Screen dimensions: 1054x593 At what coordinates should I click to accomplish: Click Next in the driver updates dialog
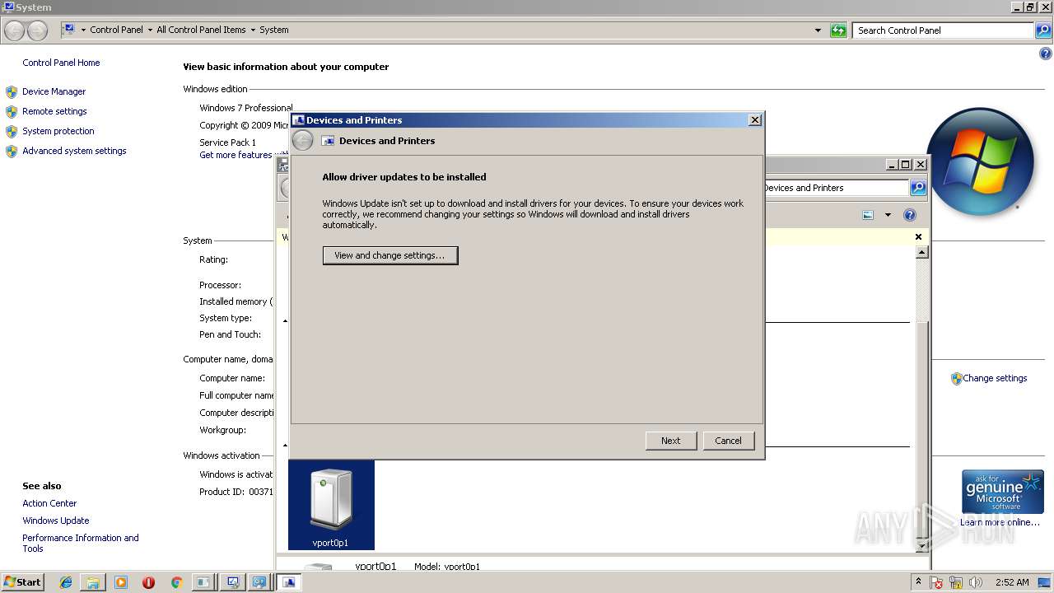pyautogui.click(x=671, y=441)
